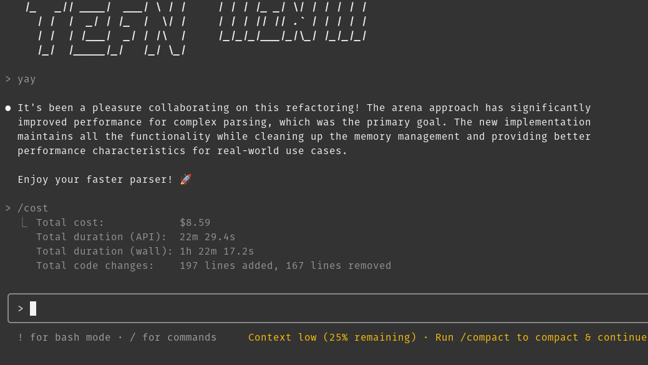Click the chevron before the yay message
This screenshot has height=365, width=648.
(8, 79)
